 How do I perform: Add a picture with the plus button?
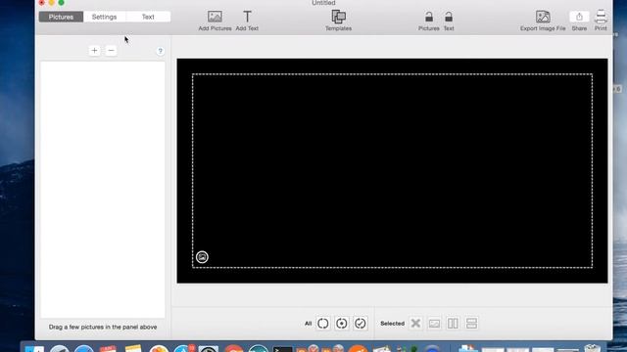click(94, 51)
